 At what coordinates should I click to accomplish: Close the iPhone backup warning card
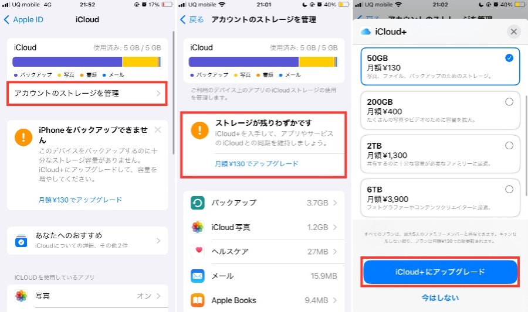pos(158,129)
